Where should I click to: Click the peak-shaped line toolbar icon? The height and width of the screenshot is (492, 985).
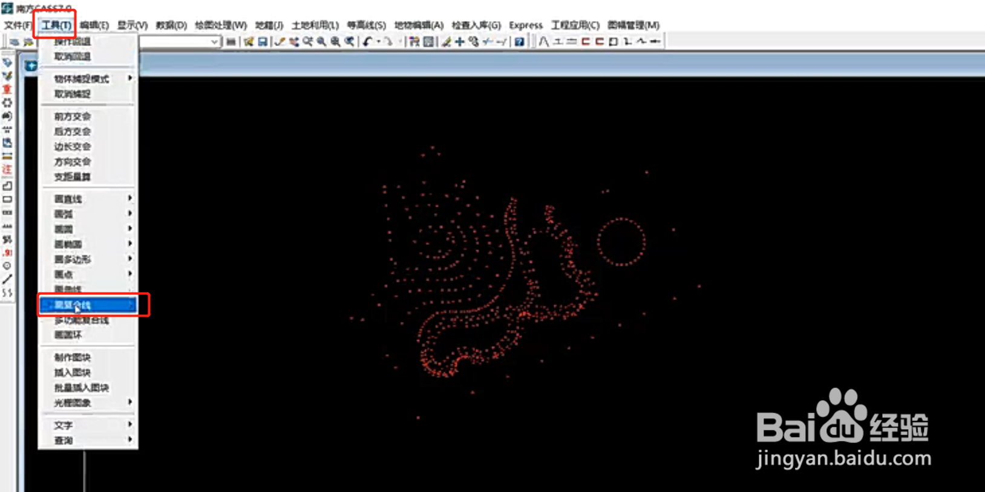pos(543,42)
